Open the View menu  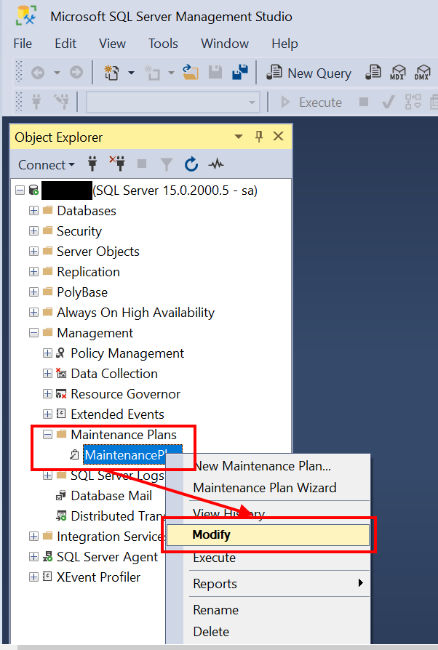pos(112,44)
